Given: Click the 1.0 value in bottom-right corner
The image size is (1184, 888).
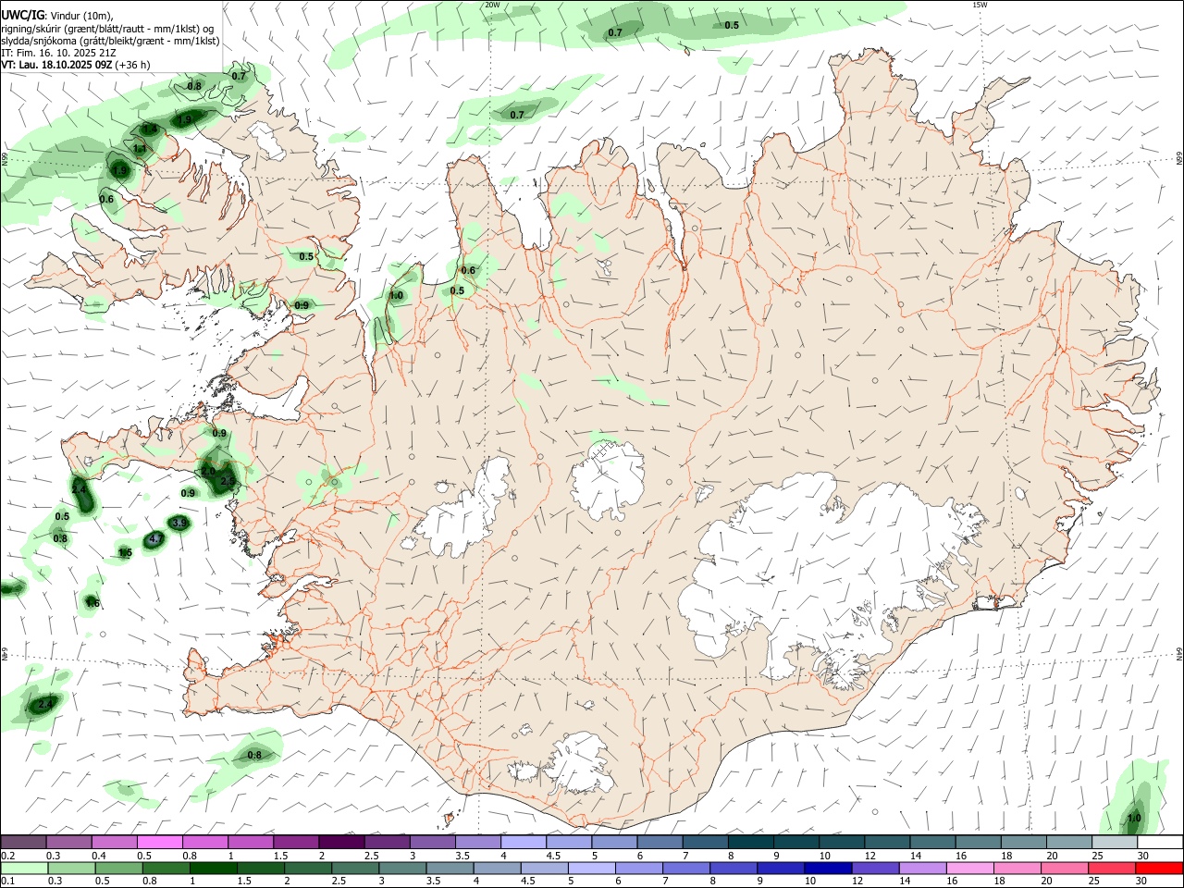Looking at the screenshot, I should [x=1134, y=818].
